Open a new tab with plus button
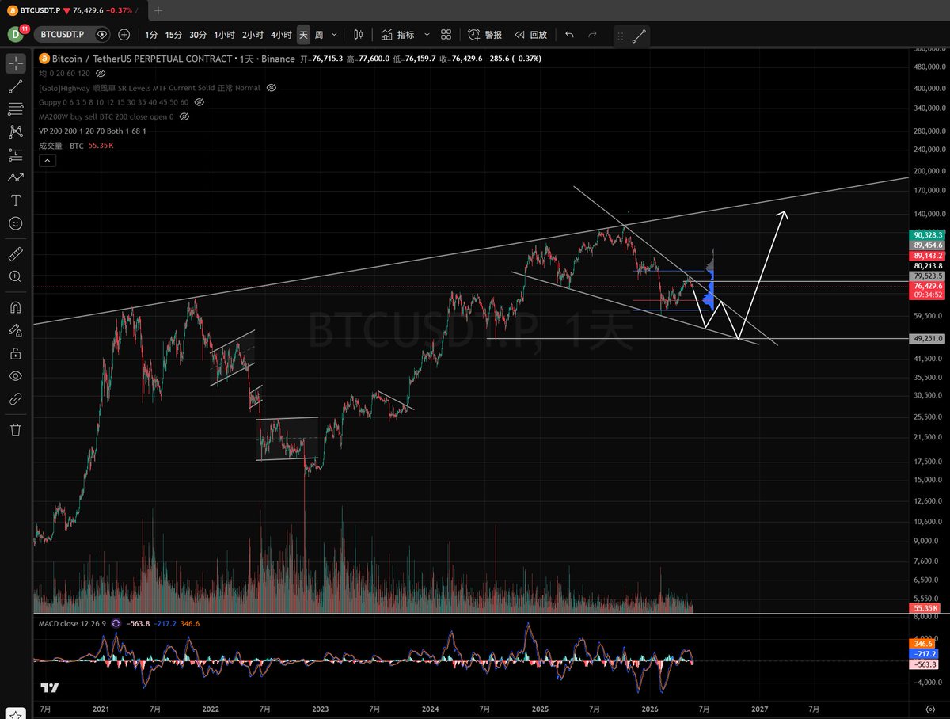 pos(158,10)
